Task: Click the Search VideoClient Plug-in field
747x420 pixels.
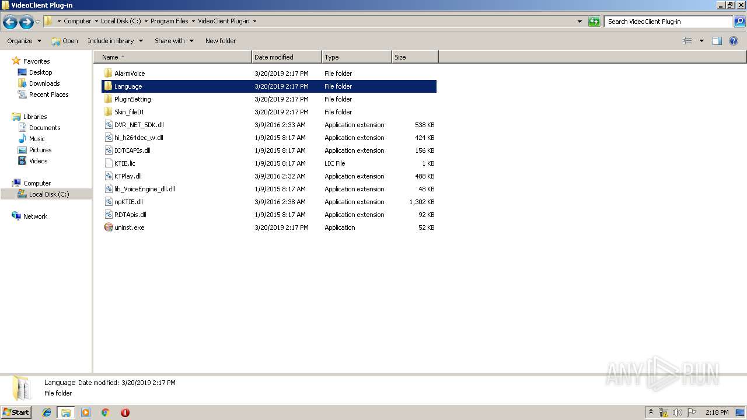Action: (x=669, y=22)
